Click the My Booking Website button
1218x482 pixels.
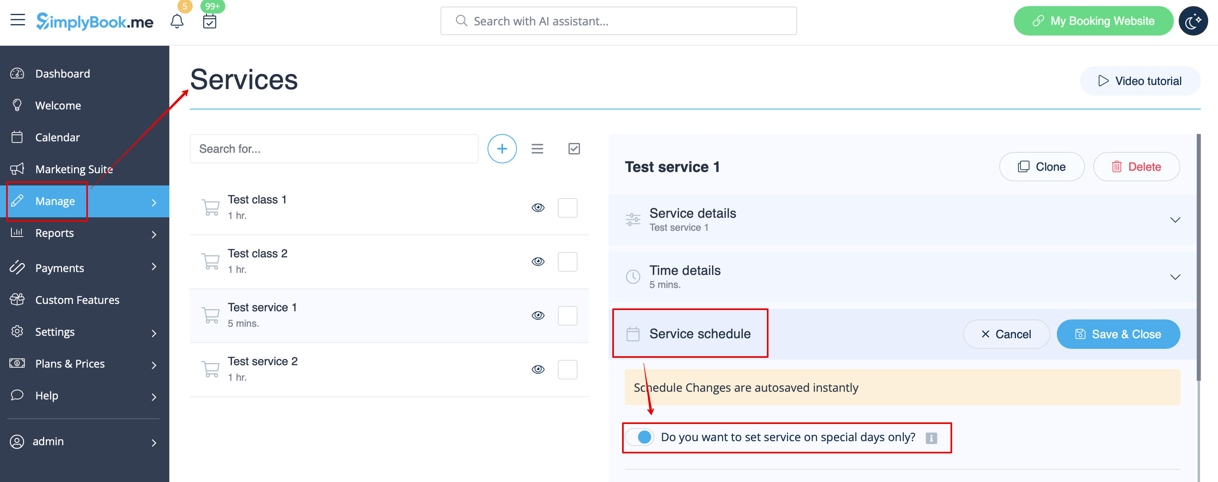pos(1093,21)
